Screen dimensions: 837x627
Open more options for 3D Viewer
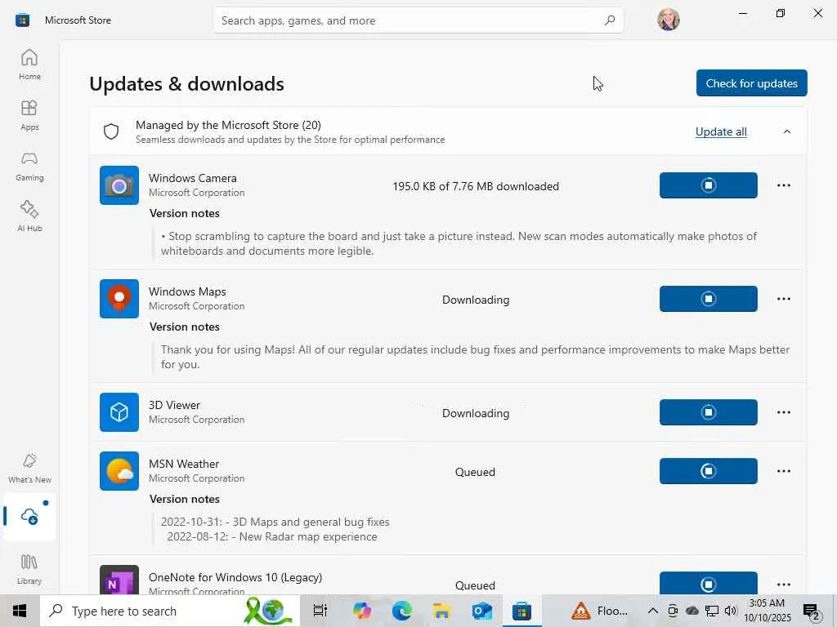click(784, 412)
